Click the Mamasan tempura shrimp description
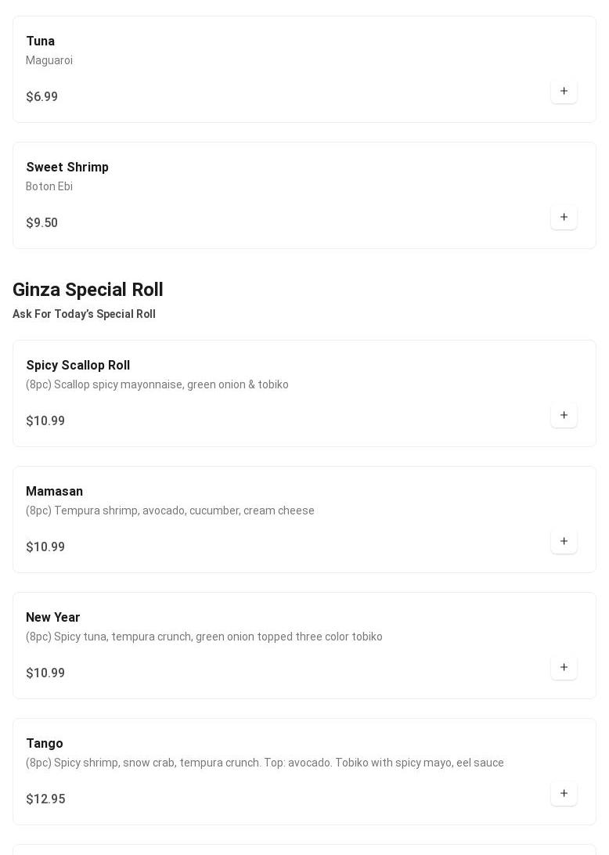Screen dimensions: 609x855 (170, 510)
